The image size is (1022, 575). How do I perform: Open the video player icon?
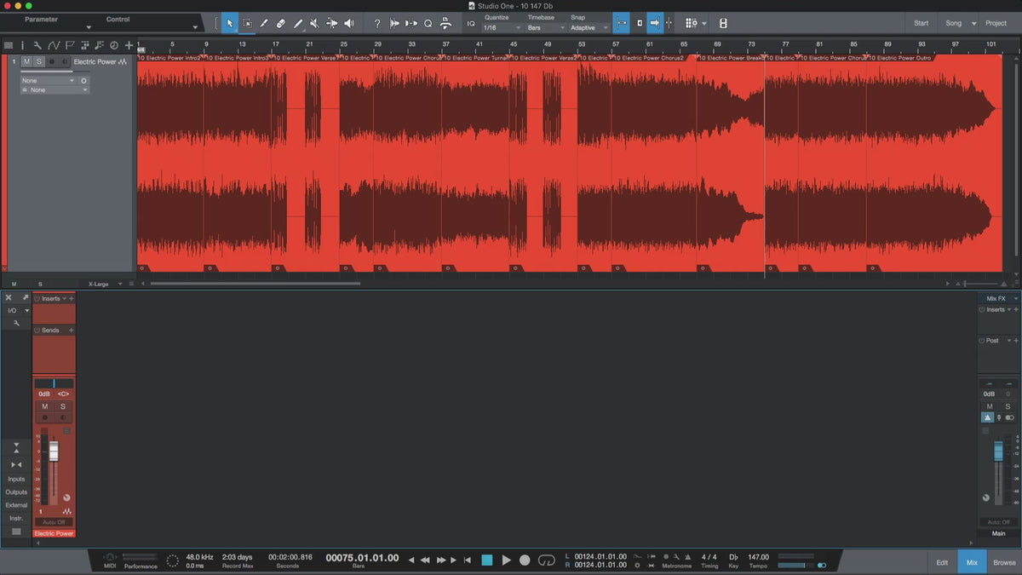coord(723,23)
